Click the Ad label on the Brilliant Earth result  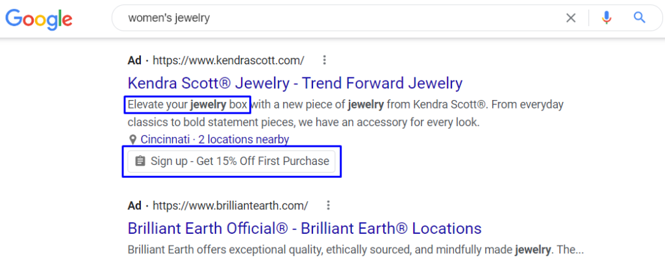tap(134, 206)
